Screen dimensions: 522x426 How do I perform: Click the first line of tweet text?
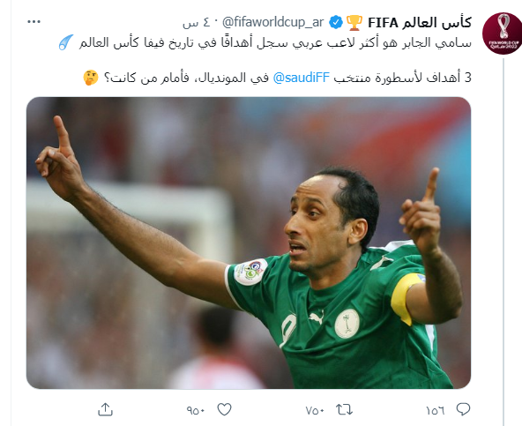(275, 42)
